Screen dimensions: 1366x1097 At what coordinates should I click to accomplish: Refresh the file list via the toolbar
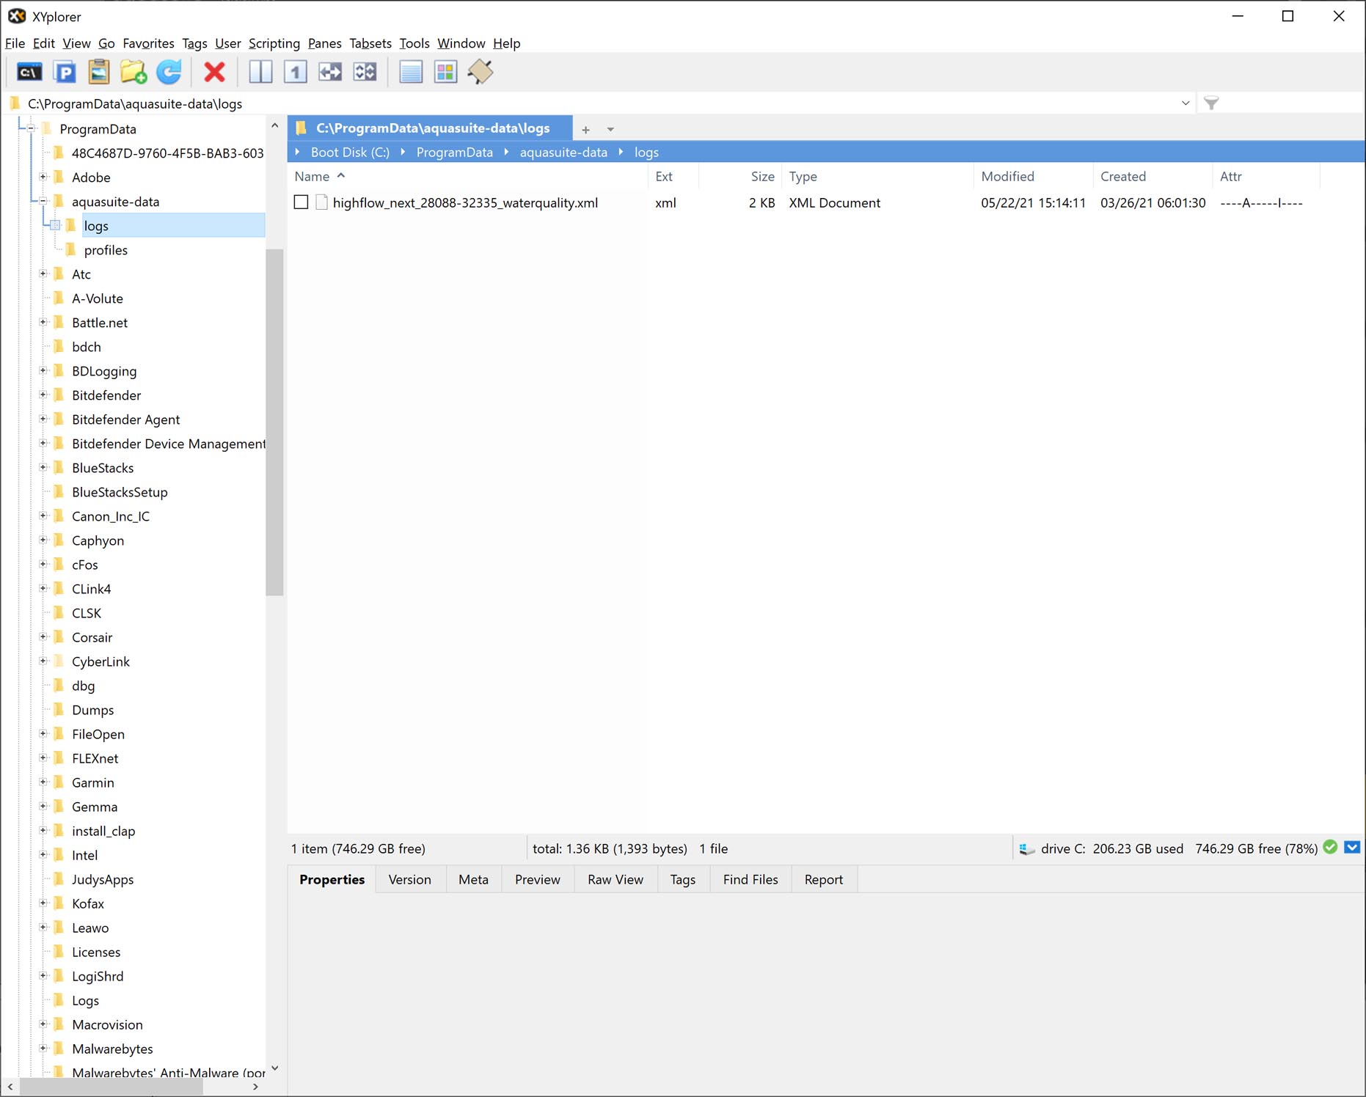(x=169, y=72)
